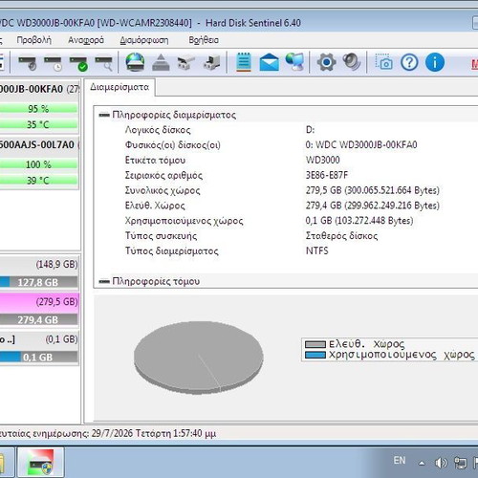Open the Βοήθεια menu
The width and height of the screenshot is (478, 478).
click(204, 40)
